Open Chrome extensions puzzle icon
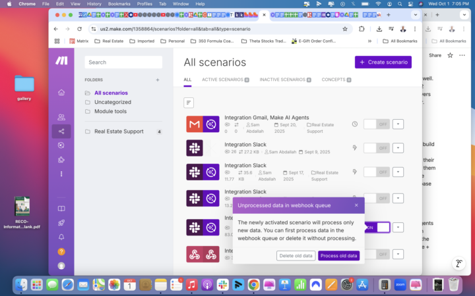 coord(362,29)
